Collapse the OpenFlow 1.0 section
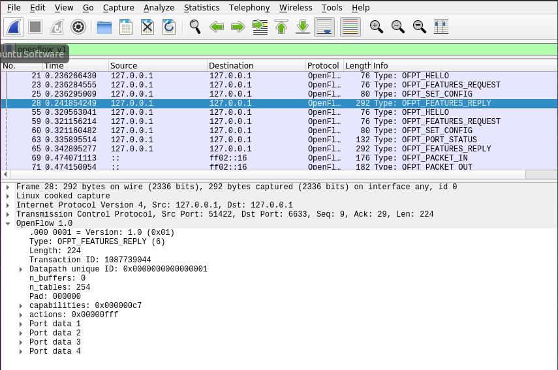This screenshot has height=370, width=558. [x=8, y=223]
